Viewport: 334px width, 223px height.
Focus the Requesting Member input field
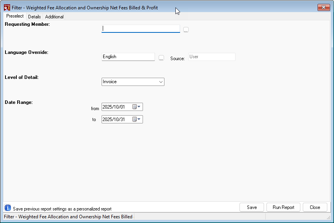point(141,29)
